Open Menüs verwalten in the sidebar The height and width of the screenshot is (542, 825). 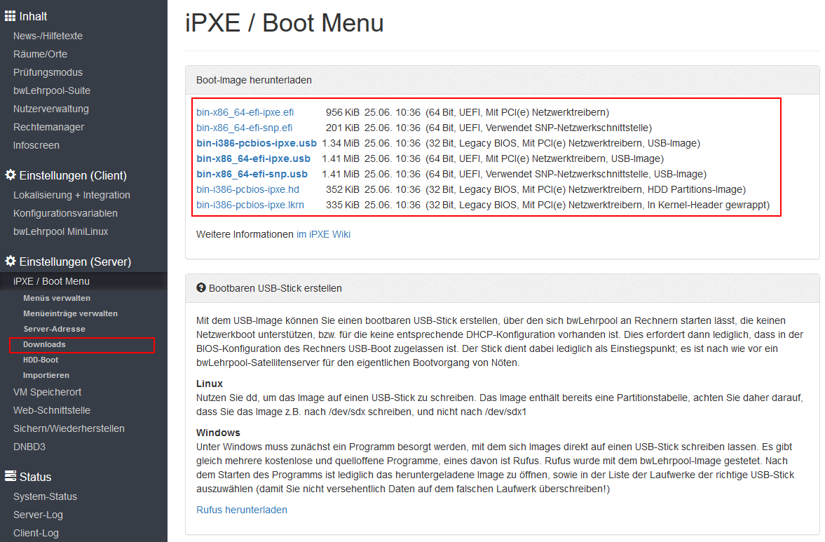point(56,298)
